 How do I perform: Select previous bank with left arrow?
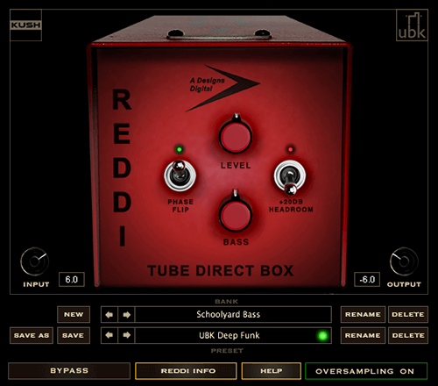pos(109,315)
